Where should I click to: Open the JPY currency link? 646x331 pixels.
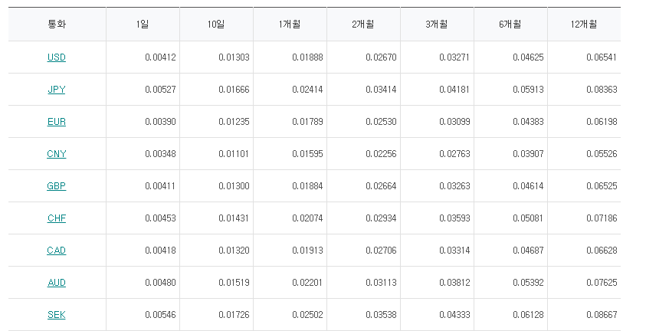(x=57, y=90)
